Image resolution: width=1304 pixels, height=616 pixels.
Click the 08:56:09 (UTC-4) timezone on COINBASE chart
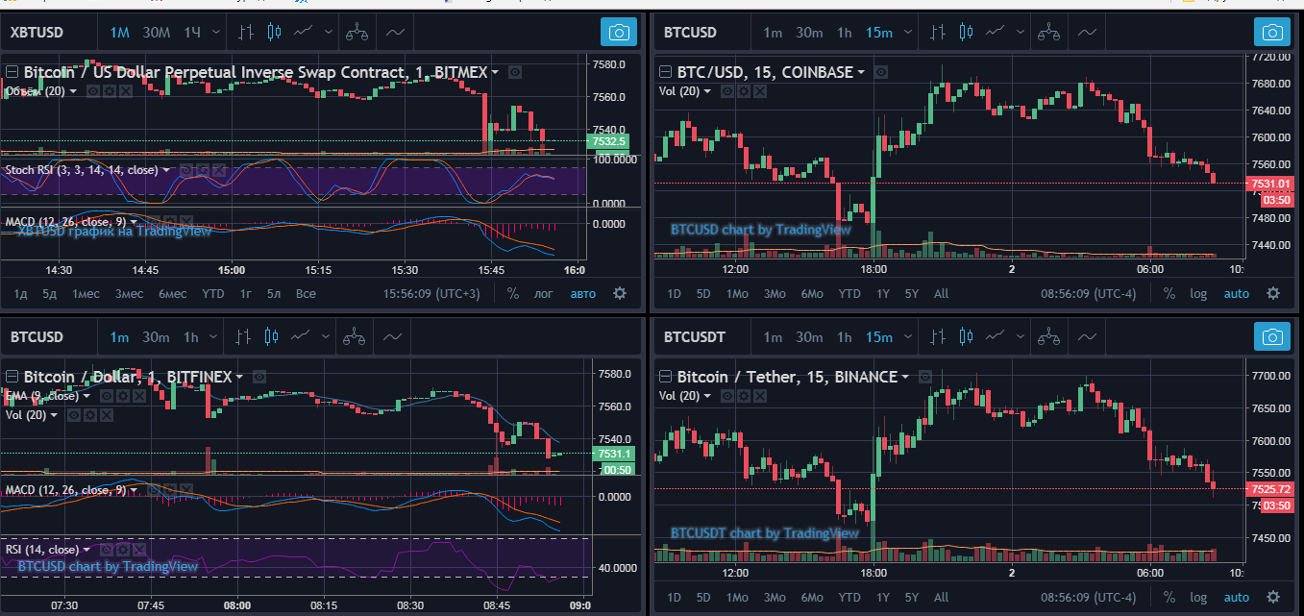point(1091,293)
